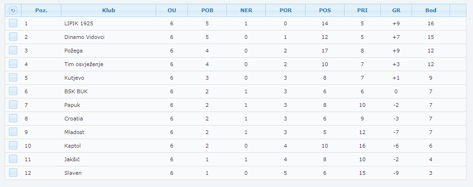Viewport: 473px width, 187px height.
Task: Select the Papuk team name cell
Action: 72,105
